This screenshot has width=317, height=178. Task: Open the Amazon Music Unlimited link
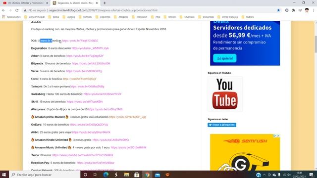tap(129, 147)
